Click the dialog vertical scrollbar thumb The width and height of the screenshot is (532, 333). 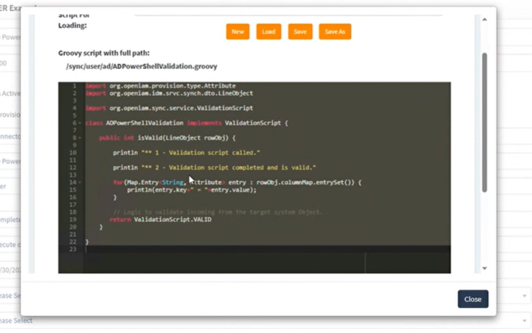click(485, 123)
